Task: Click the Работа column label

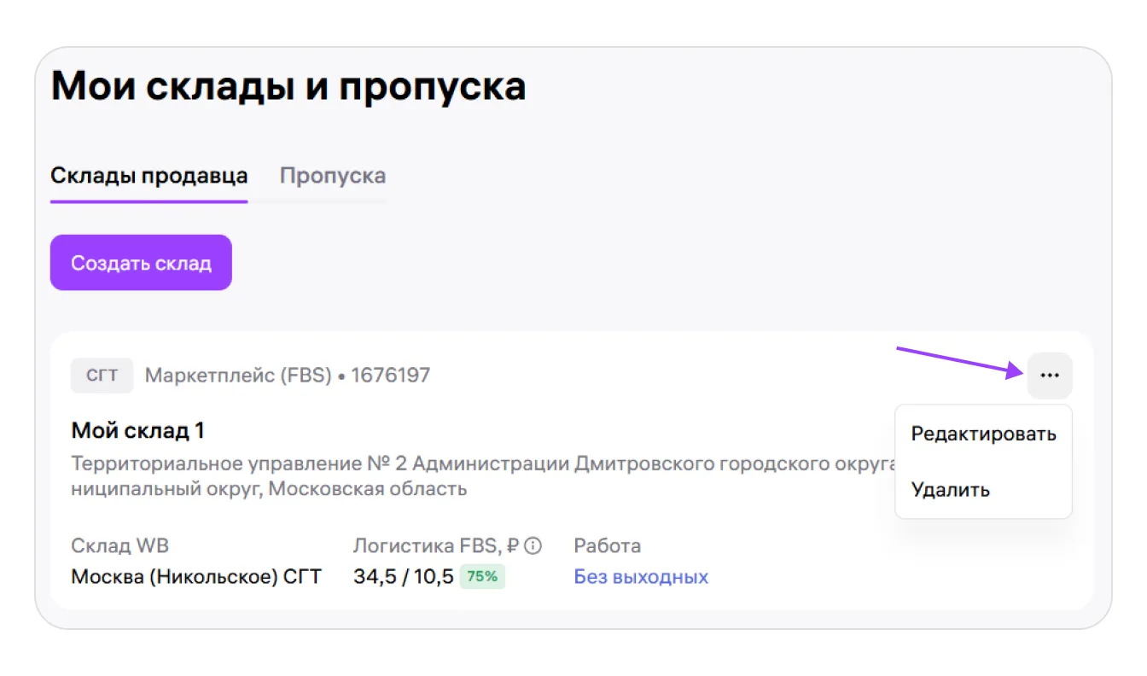Action: 607,546
